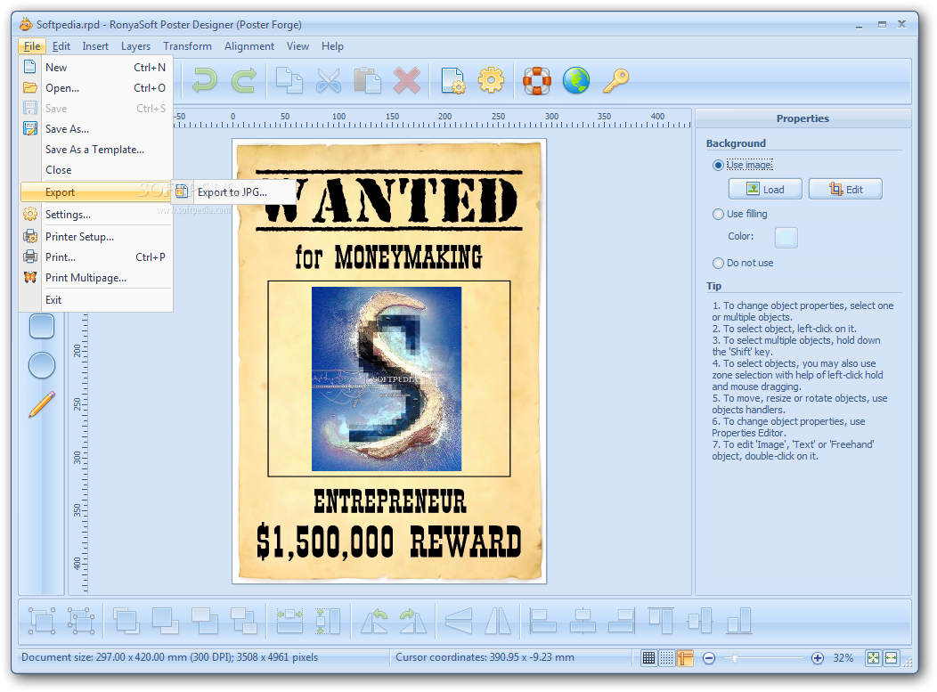Screen dimensions: 937x692
Task: Click the Ungroup objects icon in bottom toolbar
Action: pyautogui.click(x=81, y=620)
